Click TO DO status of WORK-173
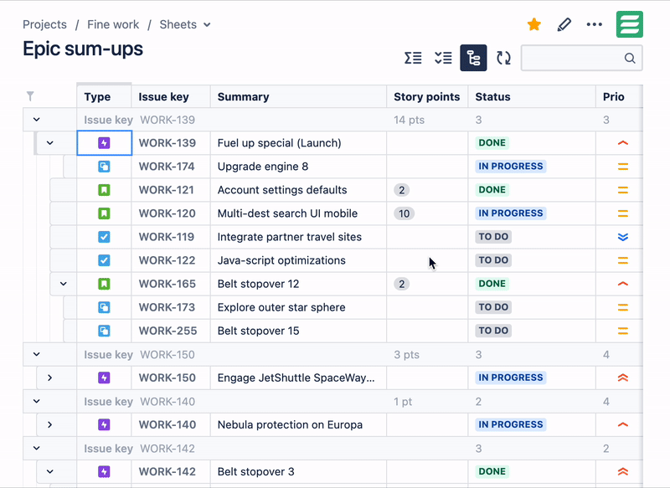The width and height of the screenshot is (670, 488). 493,307
